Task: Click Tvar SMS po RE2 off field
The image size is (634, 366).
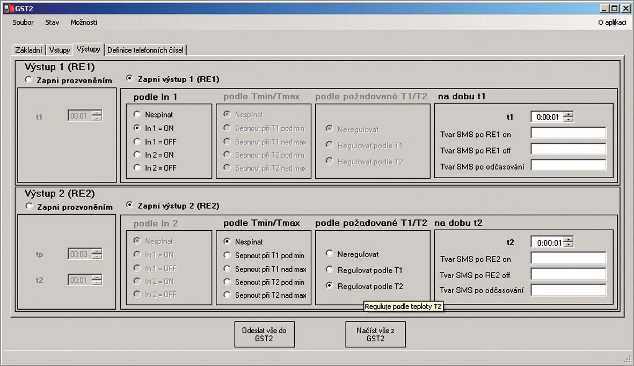Action: pyautogui.click(x=568, y=274)
